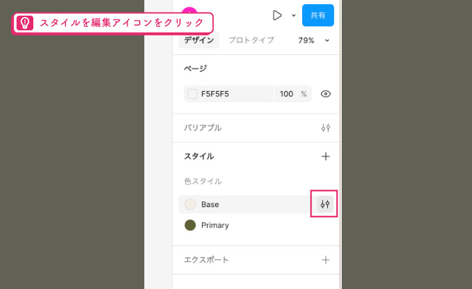Select the Base color style
This screenshot has width=472, height=289.
(x=244, y=205)
